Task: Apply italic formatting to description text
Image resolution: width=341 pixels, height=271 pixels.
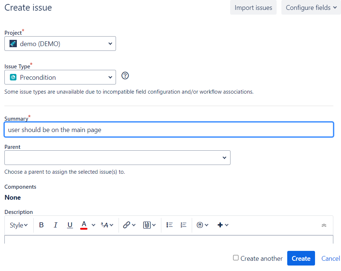Action: (56, 225)
